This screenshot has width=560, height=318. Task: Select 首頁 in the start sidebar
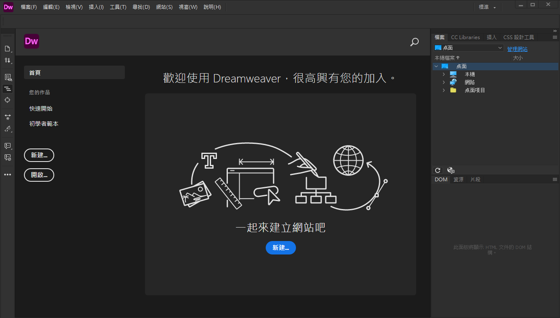tap(74, 72)
